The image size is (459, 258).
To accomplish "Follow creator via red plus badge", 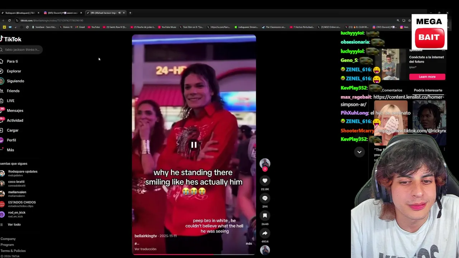I will (x=265, y=169).
